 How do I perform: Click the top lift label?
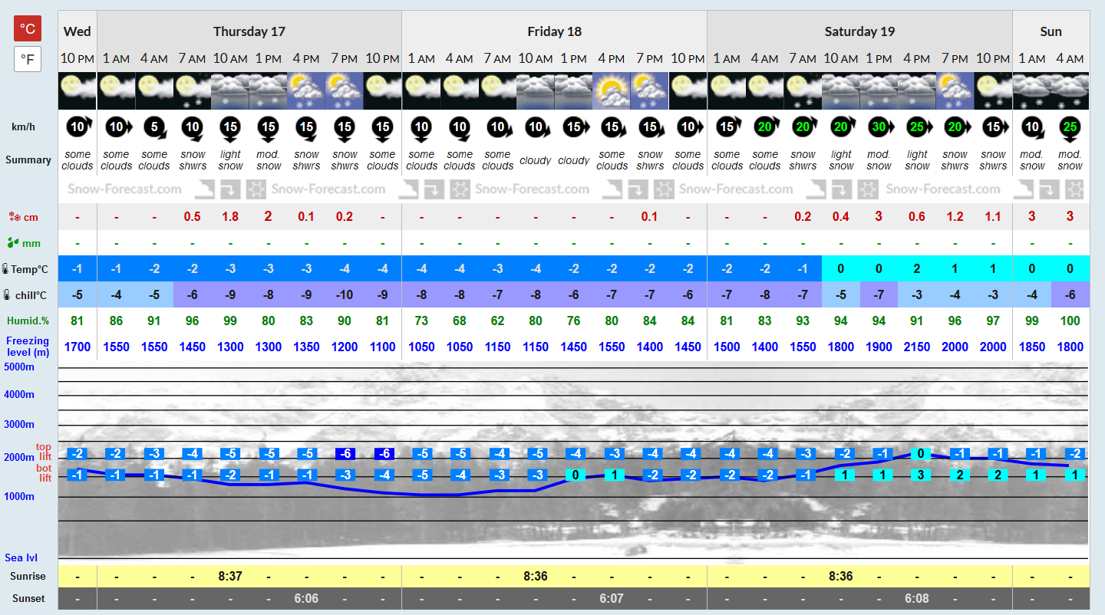(x=44, y=452)
